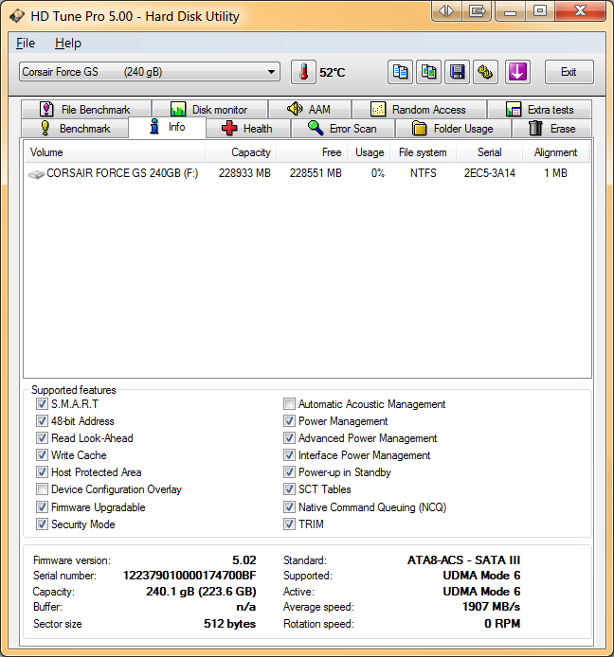
Task: Toggle the TRIM checkbox
Action: click(x=290, y=524)
